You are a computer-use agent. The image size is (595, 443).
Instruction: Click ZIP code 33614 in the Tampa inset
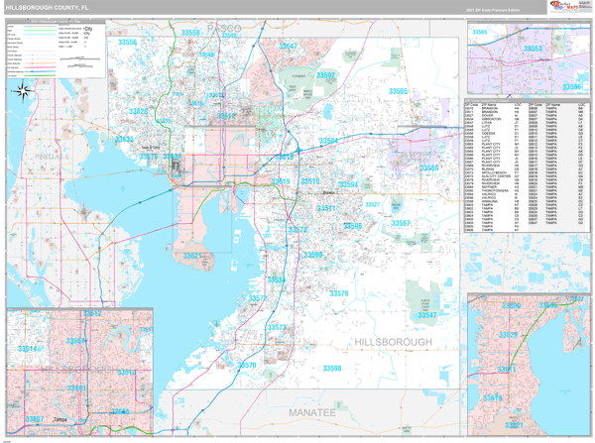tap(28, 349)
